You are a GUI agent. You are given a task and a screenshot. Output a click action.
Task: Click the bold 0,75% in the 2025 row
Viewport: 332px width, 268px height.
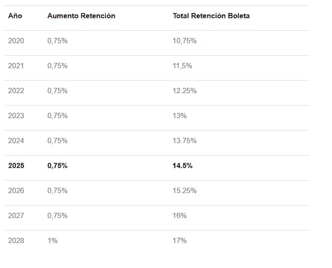tap(57, 166)
